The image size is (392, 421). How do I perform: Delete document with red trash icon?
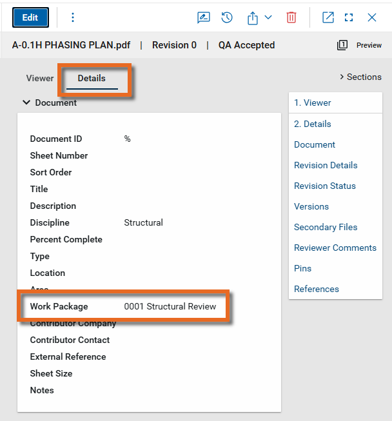291,17
